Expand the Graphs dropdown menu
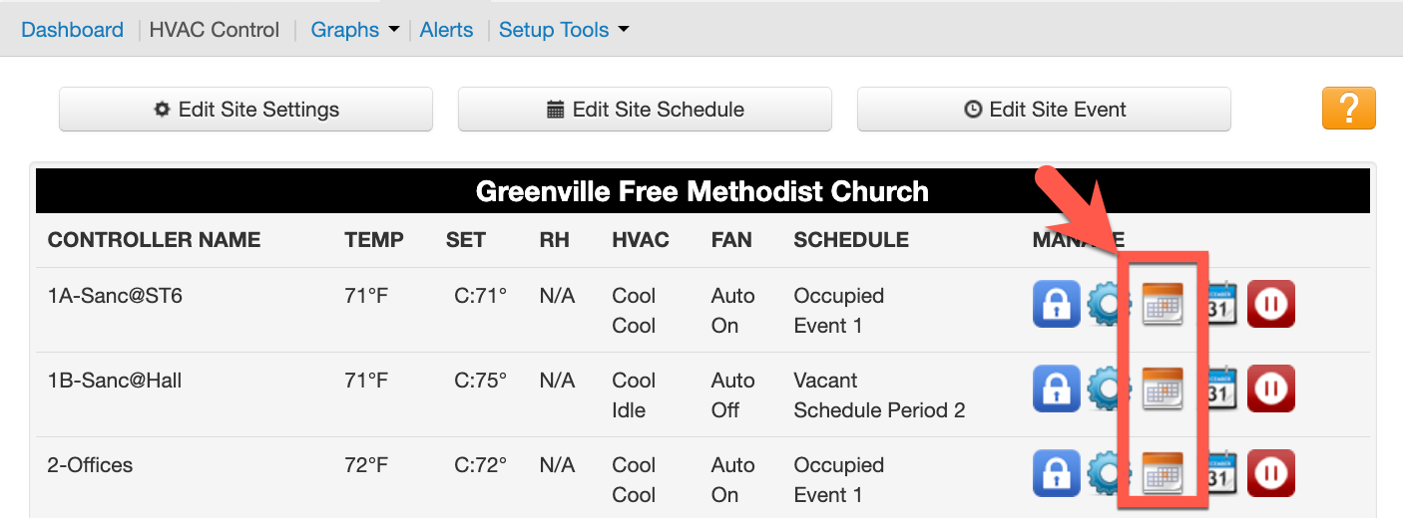1403x518 pixels. click(x=355, y=30)
